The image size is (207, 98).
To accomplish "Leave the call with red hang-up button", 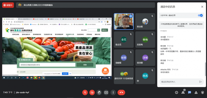I will [121, 93].
